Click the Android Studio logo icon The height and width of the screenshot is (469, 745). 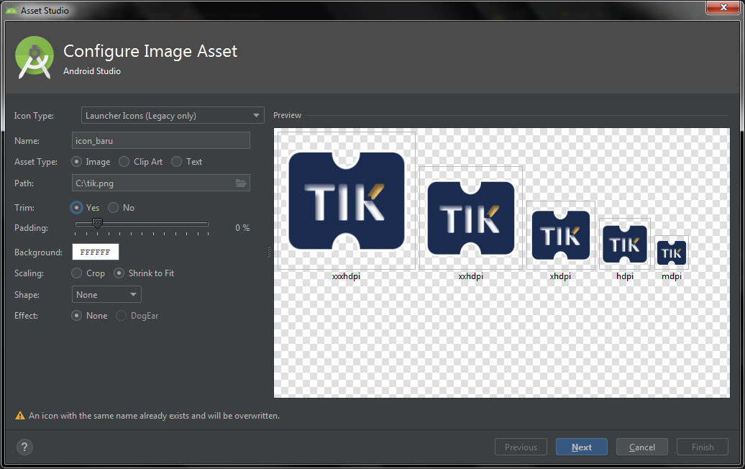[x=35, y=58]
